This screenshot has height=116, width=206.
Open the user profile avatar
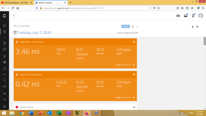tap(201, 16)
